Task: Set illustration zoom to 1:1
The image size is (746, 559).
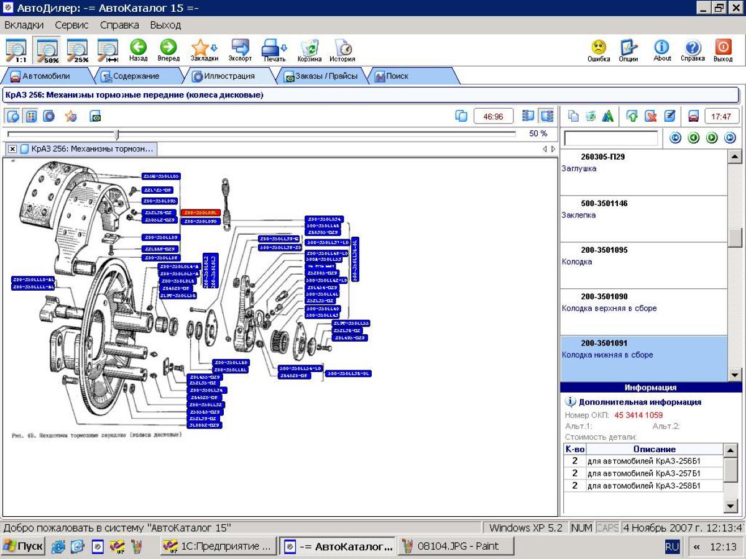Action: point(16,50)
